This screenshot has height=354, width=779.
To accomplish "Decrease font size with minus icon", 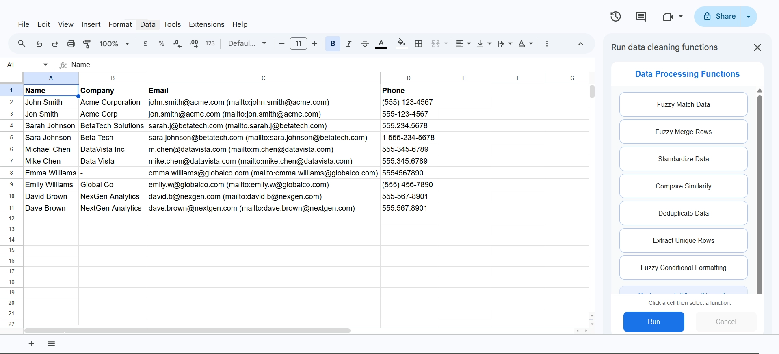I will pos(282,43).
